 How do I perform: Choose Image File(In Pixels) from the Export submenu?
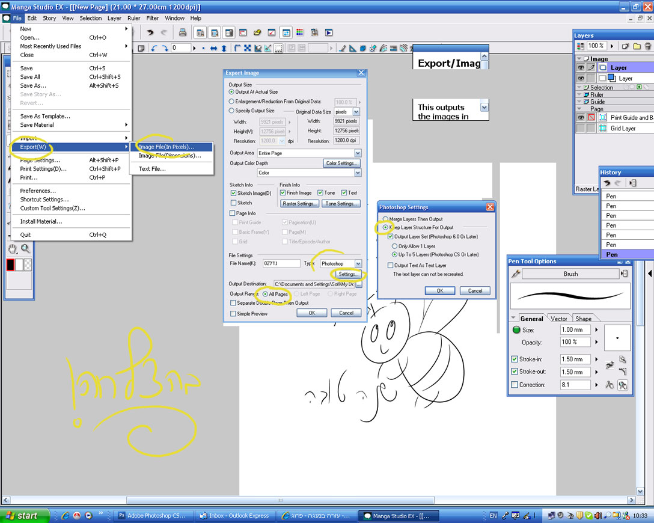[x=167, y=147]
